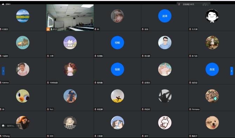Go to the next page of participants
This screenshot has width=235, height=138.
tap(232, 71)
